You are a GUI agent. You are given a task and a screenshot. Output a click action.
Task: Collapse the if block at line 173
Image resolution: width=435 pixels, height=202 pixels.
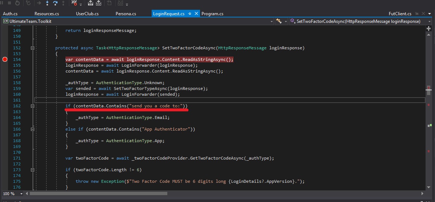(32, 170)
